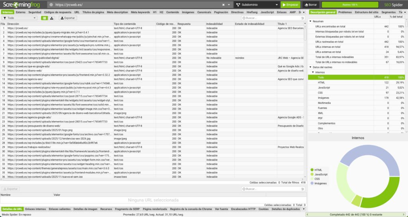Collapse the Resumen tree section
This screenshot has height=217, width=408.
coord(310,21)
